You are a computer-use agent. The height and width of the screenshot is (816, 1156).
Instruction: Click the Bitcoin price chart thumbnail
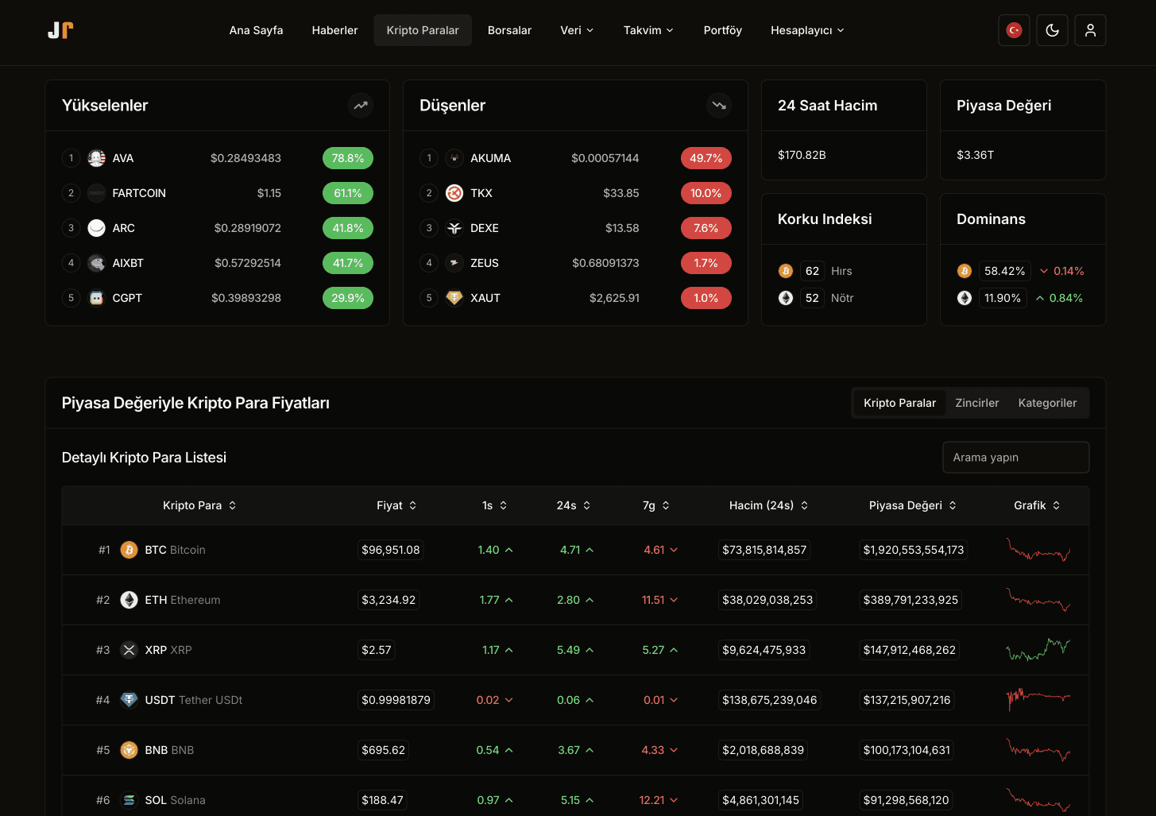[x=1038, y=550]
